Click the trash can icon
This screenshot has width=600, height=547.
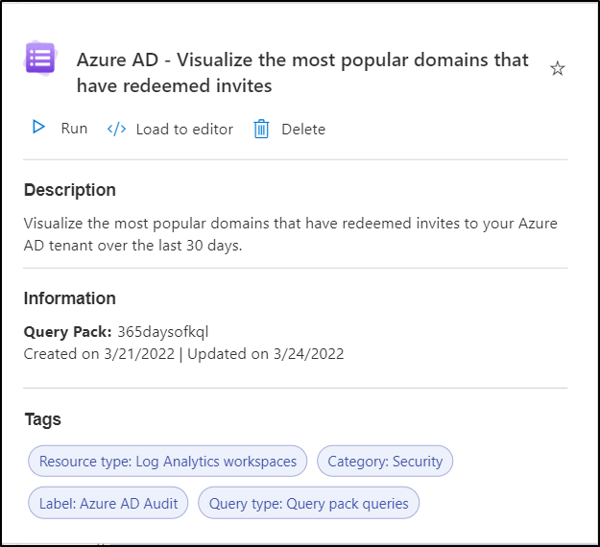pyautogui.click(x=261, y=129)
